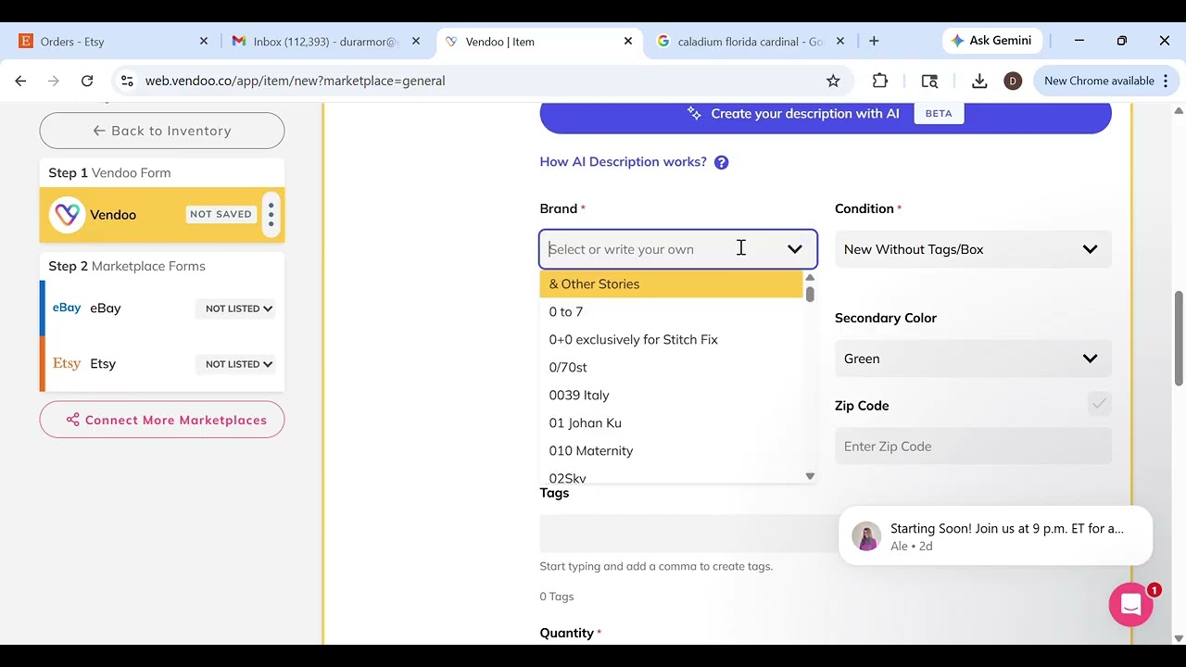Open How AI Description works link
1186x667 pixels.
pos(623,162)
